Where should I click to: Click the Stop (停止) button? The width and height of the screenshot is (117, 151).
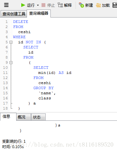click(48, 5)
